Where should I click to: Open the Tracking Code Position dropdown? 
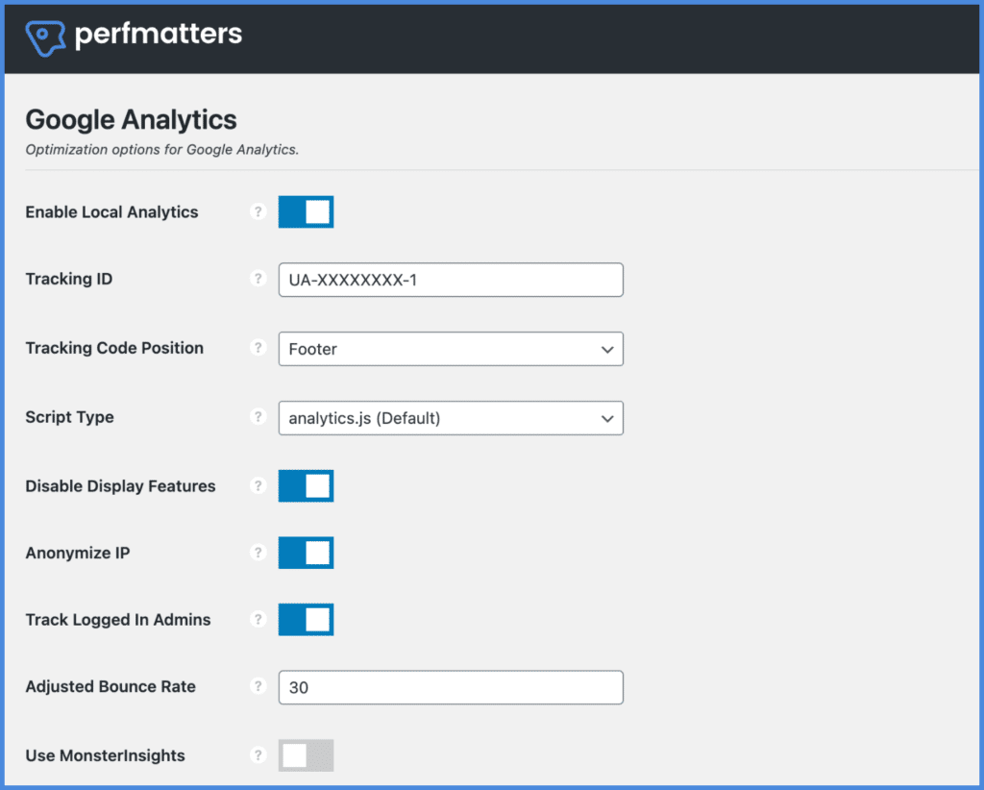(x=451, y=349)
